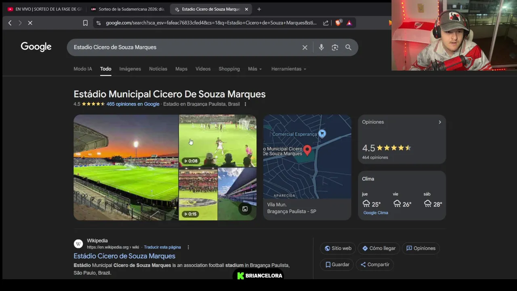The height and width of the screenshot is (291, 517).
Task: Close the Estadio Cicero tab
Action: [x=246, y=9]
